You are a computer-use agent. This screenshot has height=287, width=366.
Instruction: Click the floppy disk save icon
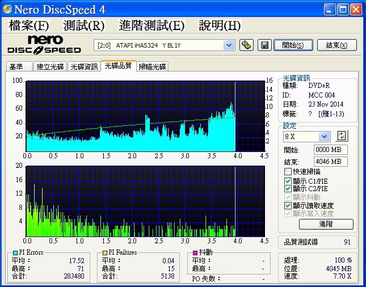[x=264, y=45]
